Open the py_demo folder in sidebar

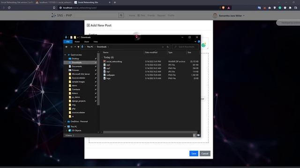[76, 97]
